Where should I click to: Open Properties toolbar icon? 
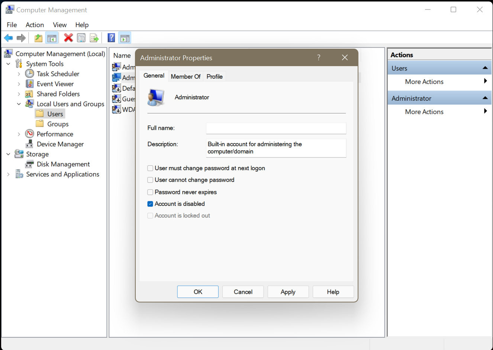click(81, 38)
